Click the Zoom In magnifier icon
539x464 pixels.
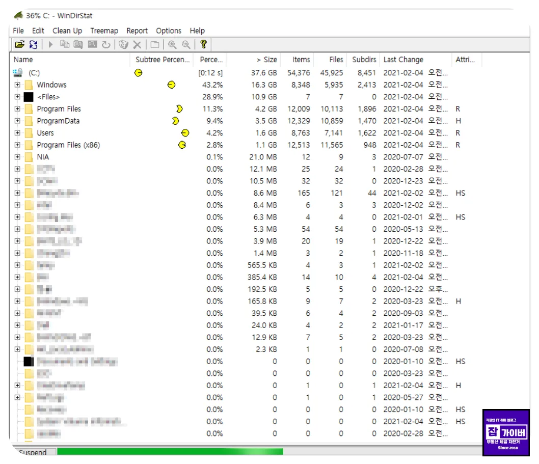point(172,44)
